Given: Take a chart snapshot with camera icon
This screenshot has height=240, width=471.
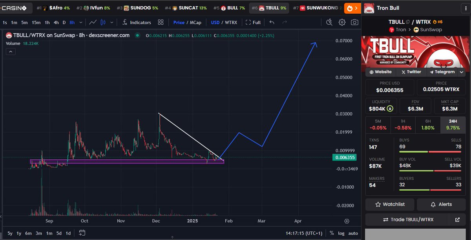Looking at the screenshot, I should (354, 22).
